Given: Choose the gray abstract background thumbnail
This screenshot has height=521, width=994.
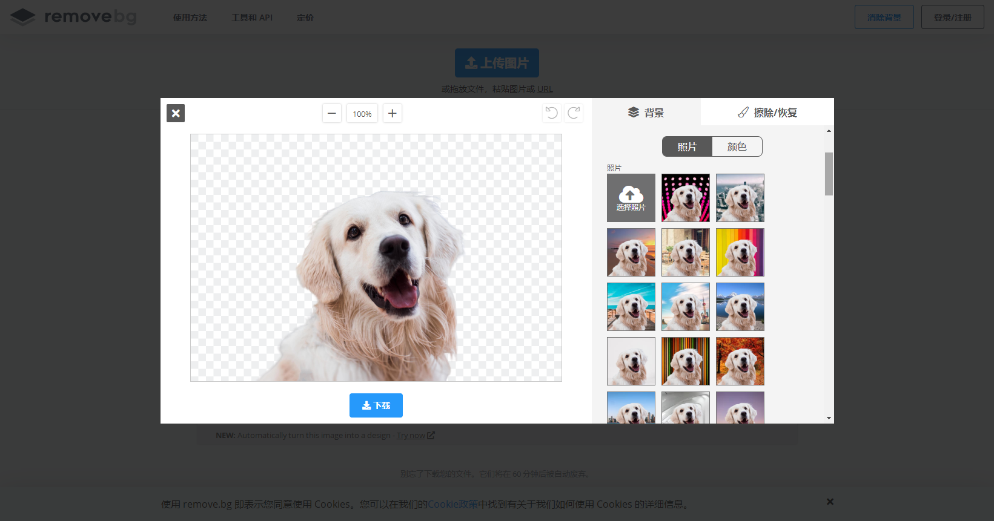Looking at the screenshot, I should [686, 407].
